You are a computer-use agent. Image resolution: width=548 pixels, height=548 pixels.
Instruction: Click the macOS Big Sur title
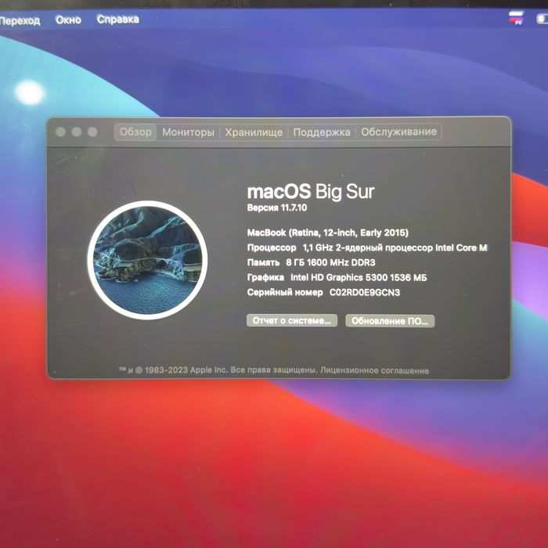(x=311, y=192)
